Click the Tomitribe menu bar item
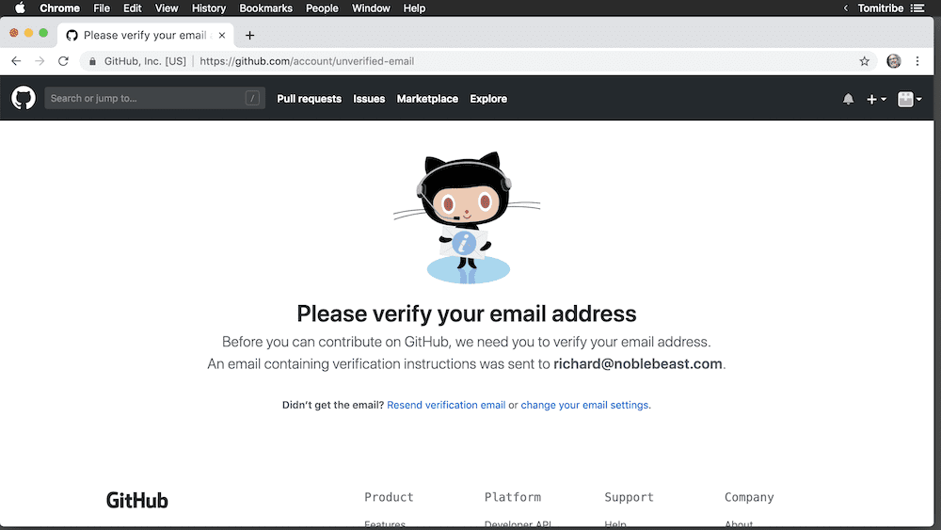Screen dimensions: 941x530 coord(880,8)
